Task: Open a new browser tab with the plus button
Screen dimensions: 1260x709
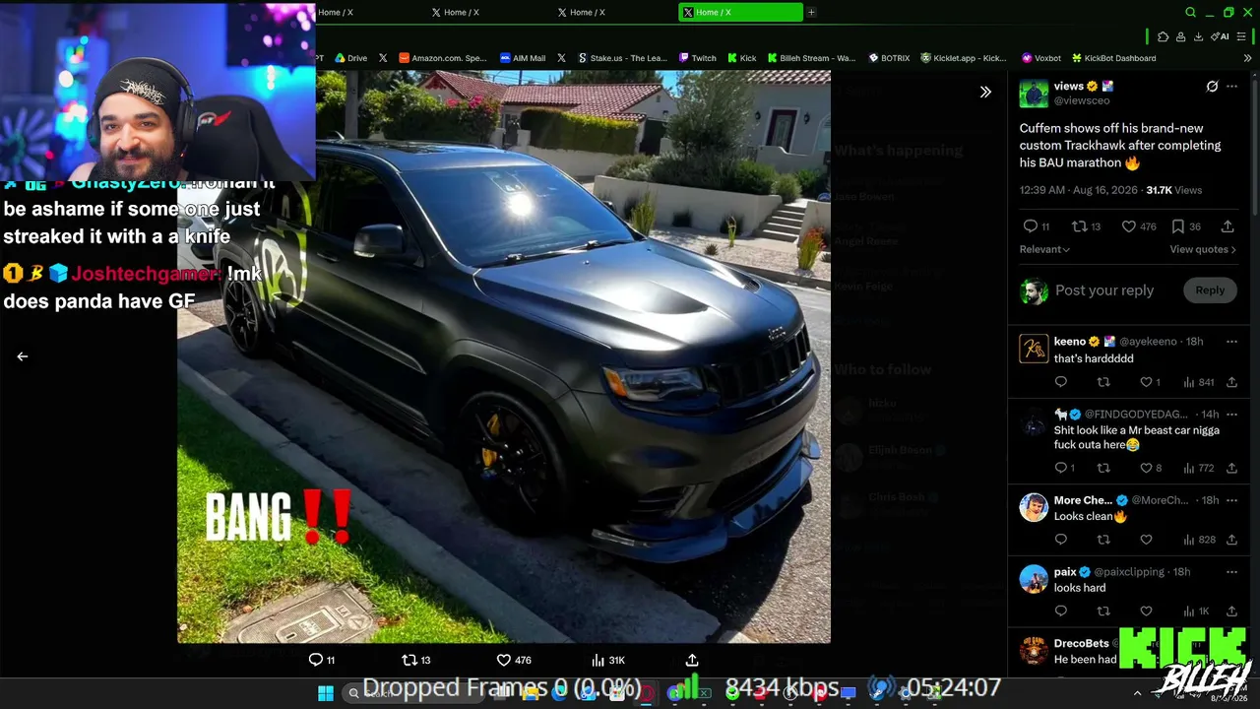Action: [811, 12]
